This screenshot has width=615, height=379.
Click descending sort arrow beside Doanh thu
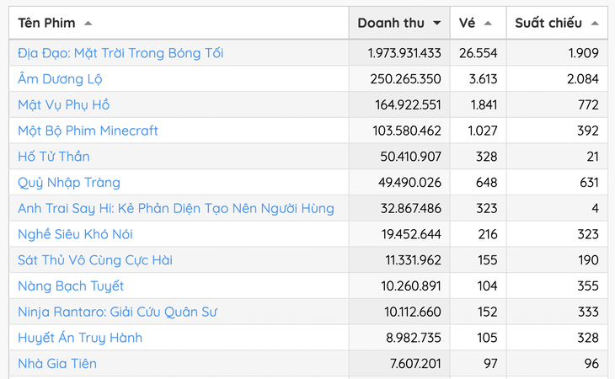point(436,23)
